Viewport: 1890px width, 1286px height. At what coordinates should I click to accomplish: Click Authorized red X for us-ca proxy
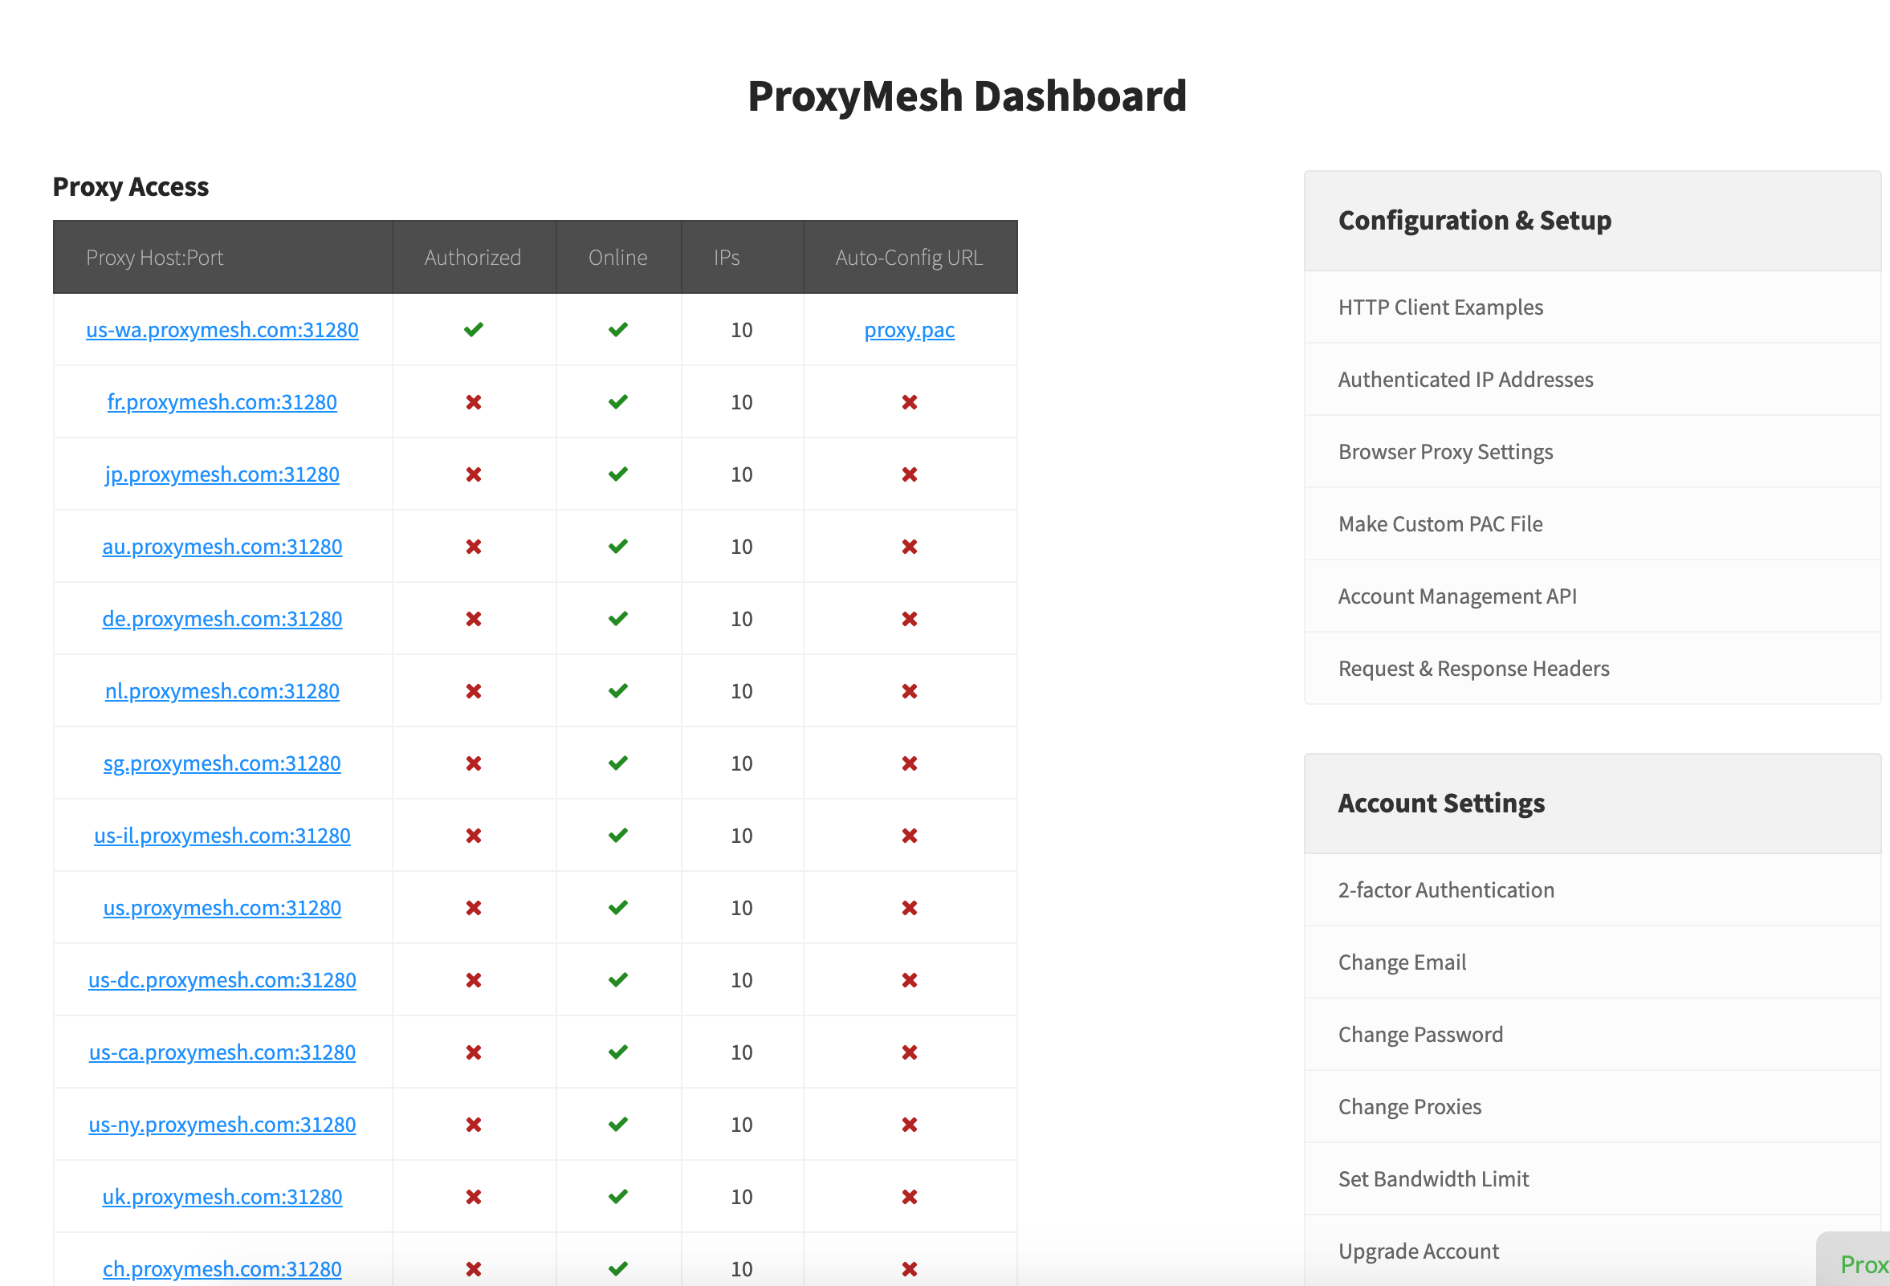pyautogui.click(x=474, y=1053)
